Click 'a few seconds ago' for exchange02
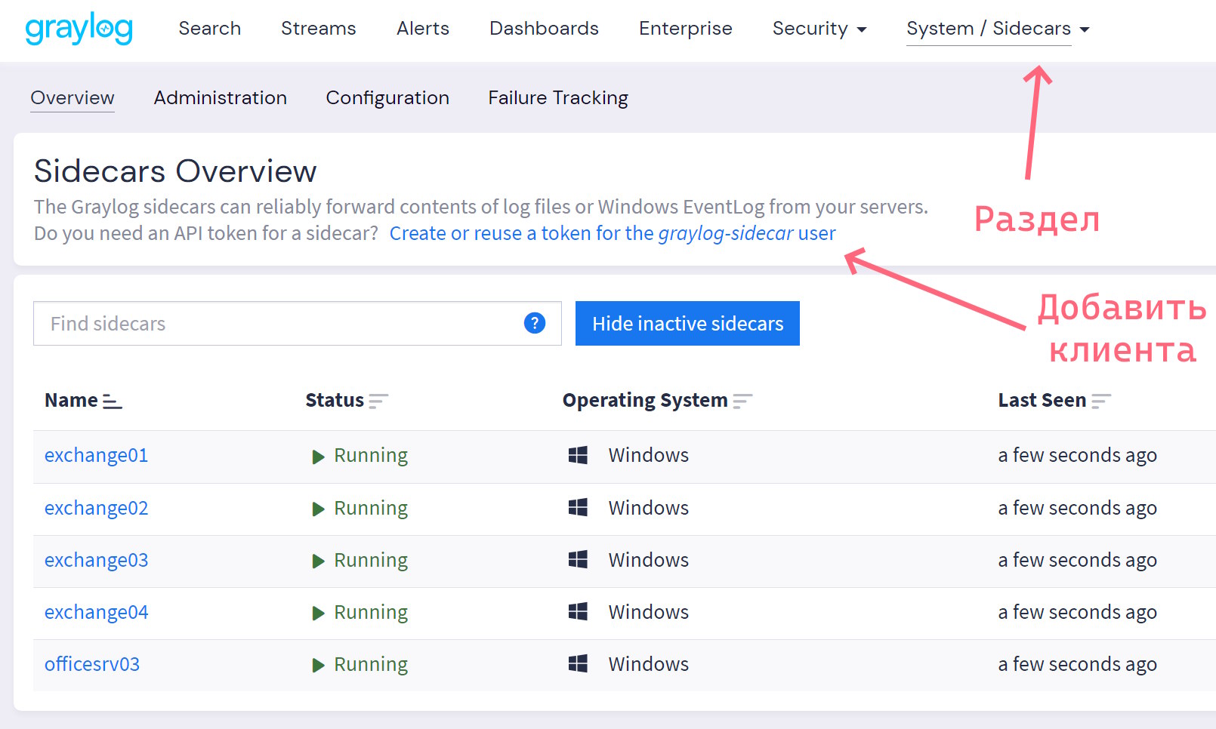 pyautogui.click(x=1077, y=508)
